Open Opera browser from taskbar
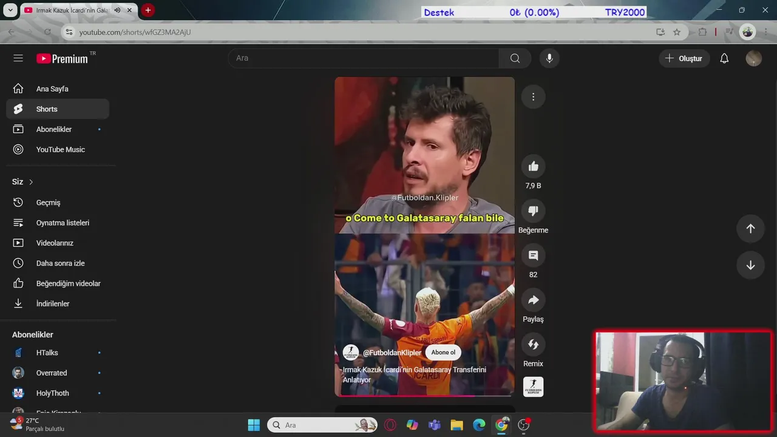This screenshot has width=777, height=437. [390, 425]
